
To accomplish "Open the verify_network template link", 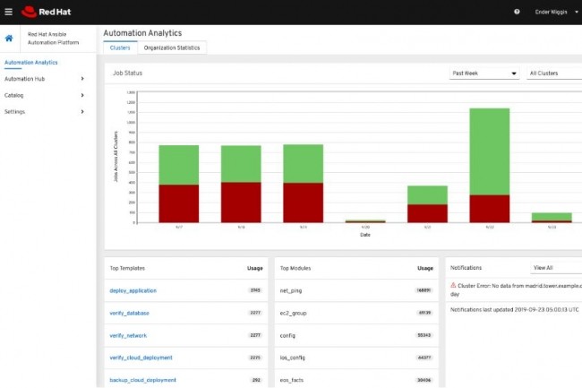I will tap(128, 335).
